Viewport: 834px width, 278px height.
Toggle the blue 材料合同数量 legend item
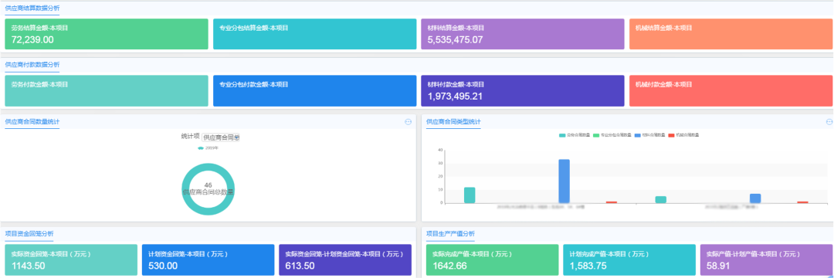tap(650, 136)
